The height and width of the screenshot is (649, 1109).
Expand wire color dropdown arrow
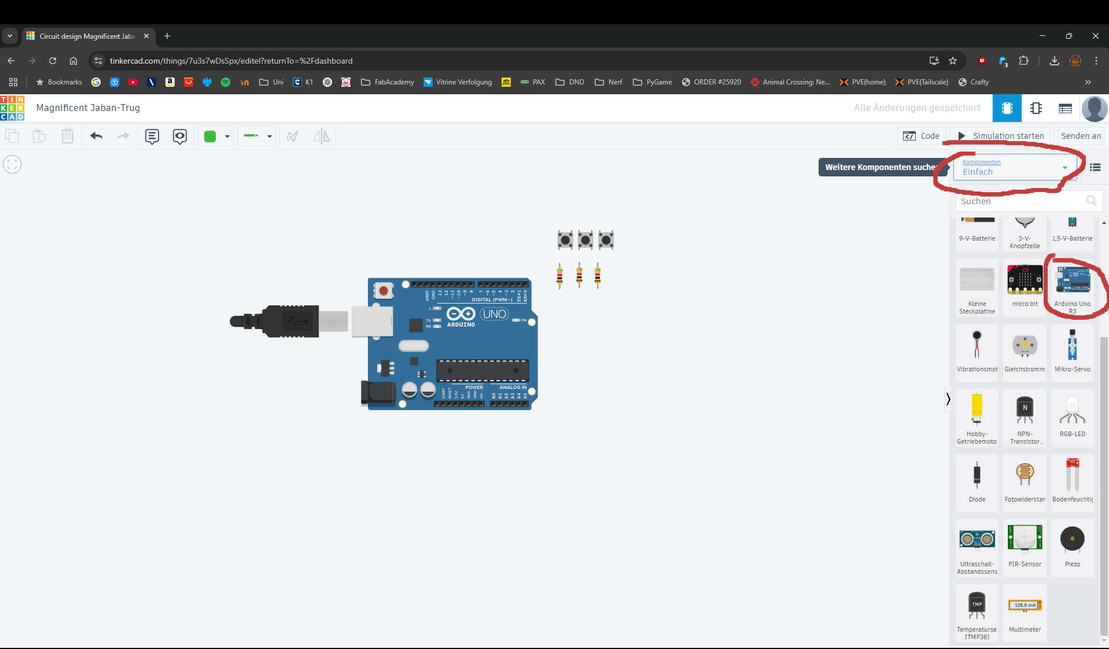click(227, 137)
